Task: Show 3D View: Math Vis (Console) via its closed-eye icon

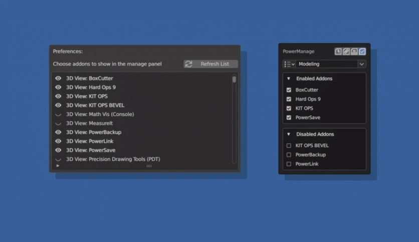Action: point(58,114)
